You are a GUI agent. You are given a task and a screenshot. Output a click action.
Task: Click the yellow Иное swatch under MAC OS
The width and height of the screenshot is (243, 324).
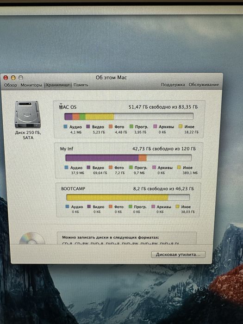[181, 126]
